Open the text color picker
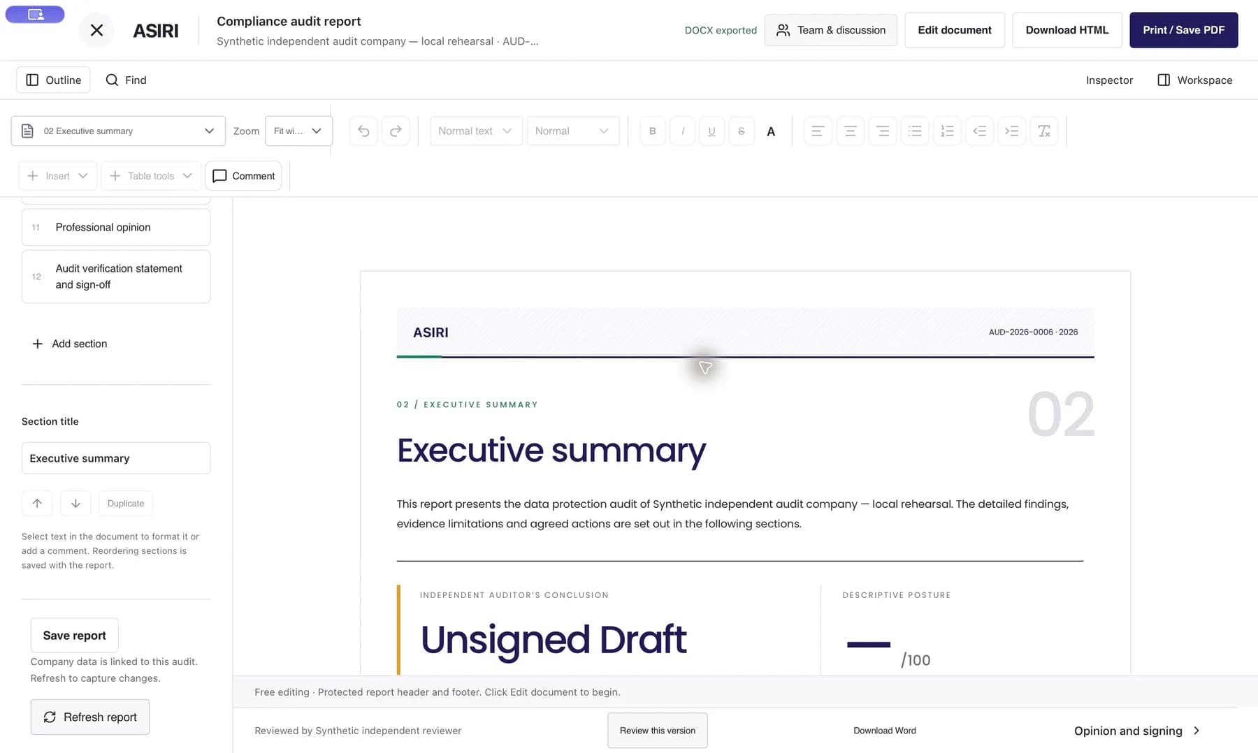 [771, 131]
